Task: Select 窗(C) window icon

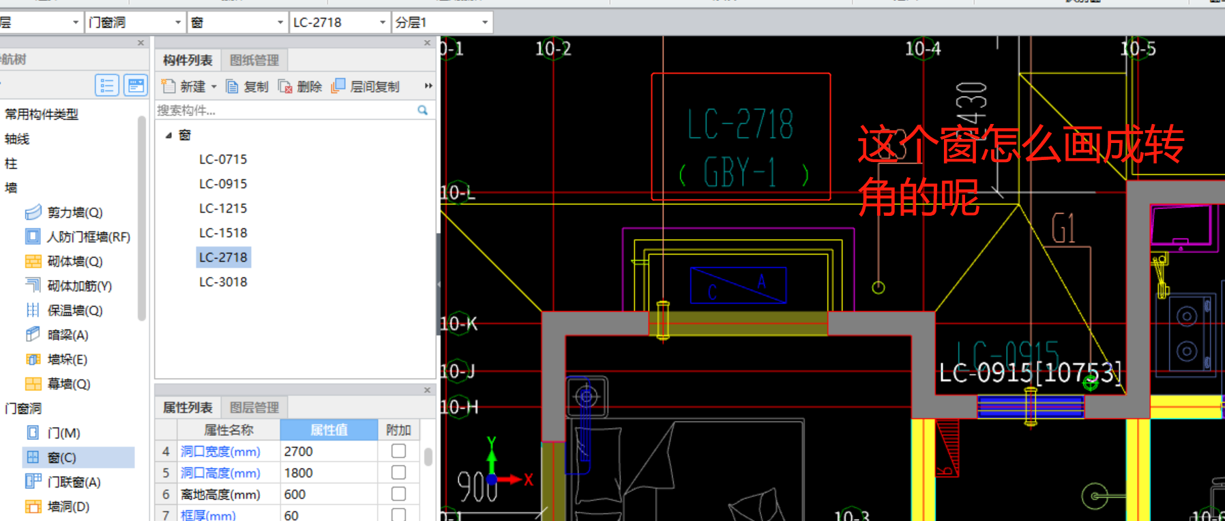Action: pyautogui.click(x=33, y=457)
